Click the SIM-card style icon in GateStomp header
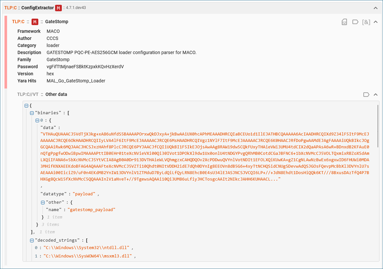Screen dimensions: 383x269 pos(344,22)
